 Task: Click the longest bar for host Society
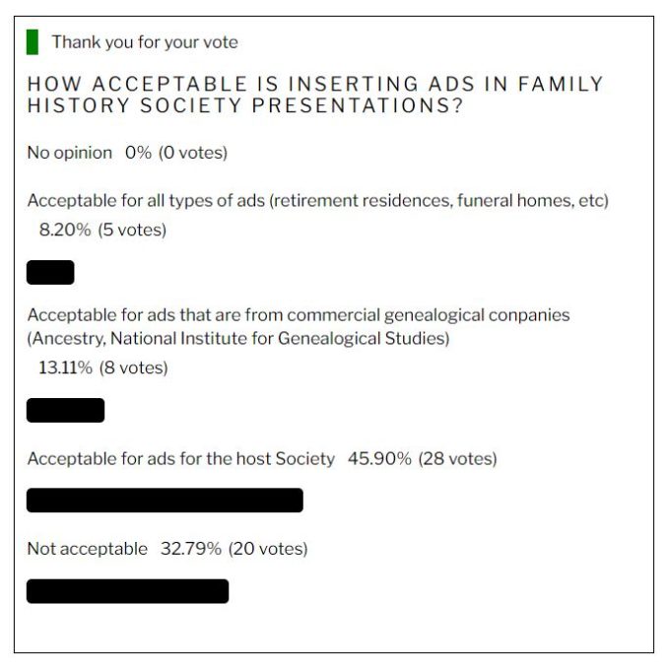point(165,501)
